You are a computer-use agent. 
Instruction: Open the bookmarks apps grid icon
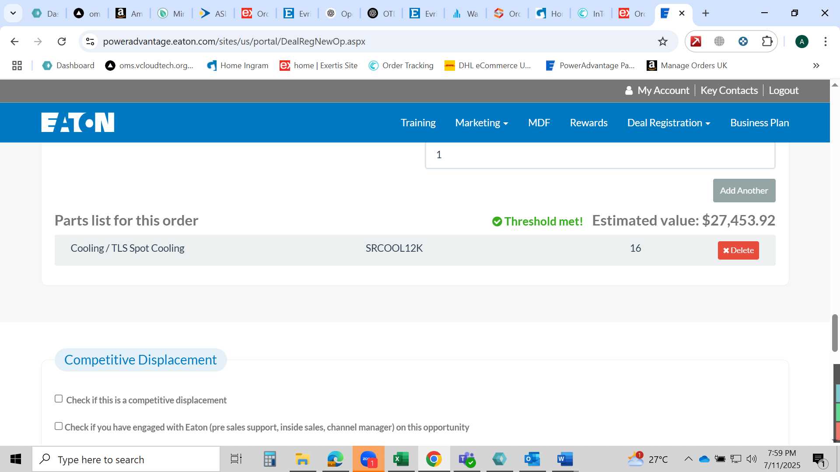pyautogui.click(x=17, y=66)
